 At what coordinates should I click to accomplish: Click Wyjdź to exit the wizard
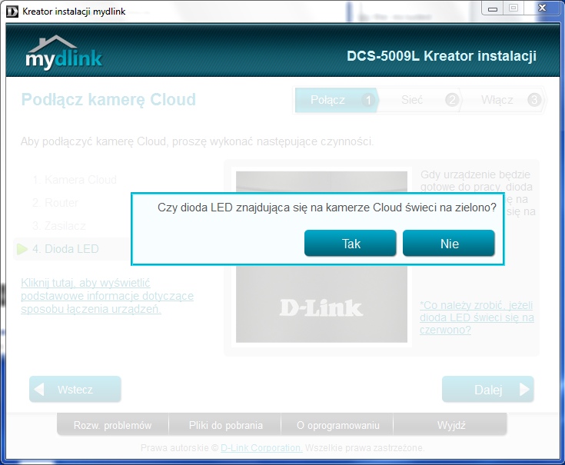coord(450,425)
